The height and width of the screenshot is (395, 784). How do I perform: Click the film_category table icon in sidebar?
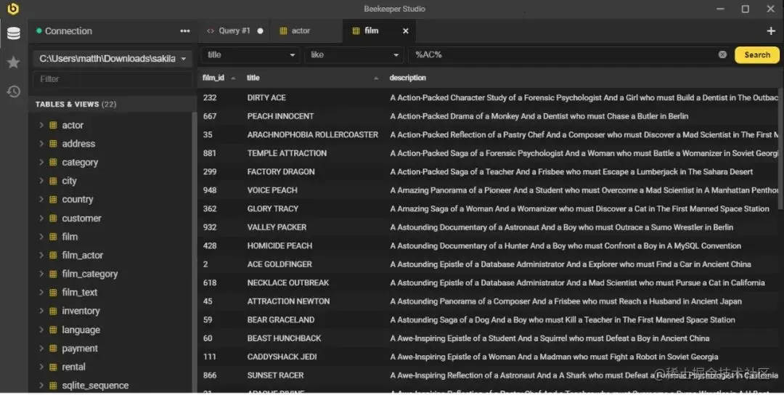coord(53,274)
